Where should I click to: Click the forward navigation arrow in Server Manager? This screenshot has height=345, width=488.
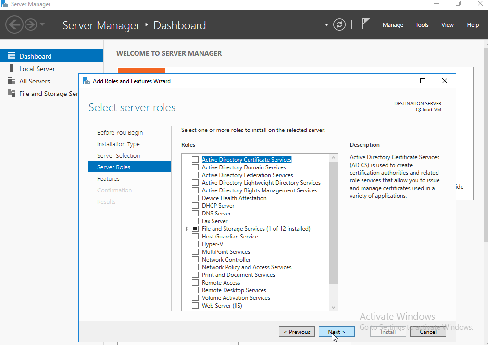(x=30, y=24)
